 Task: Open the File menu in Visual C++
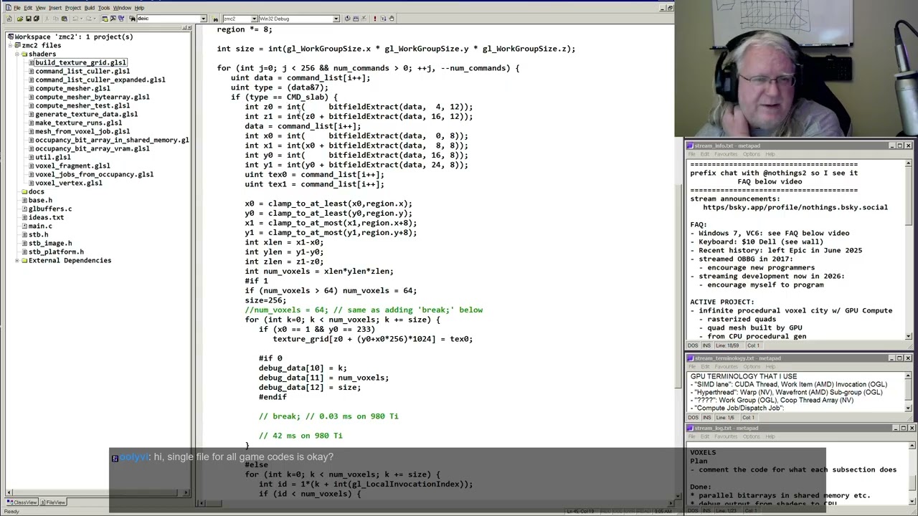pyautogui.click(x=16, y=8)
